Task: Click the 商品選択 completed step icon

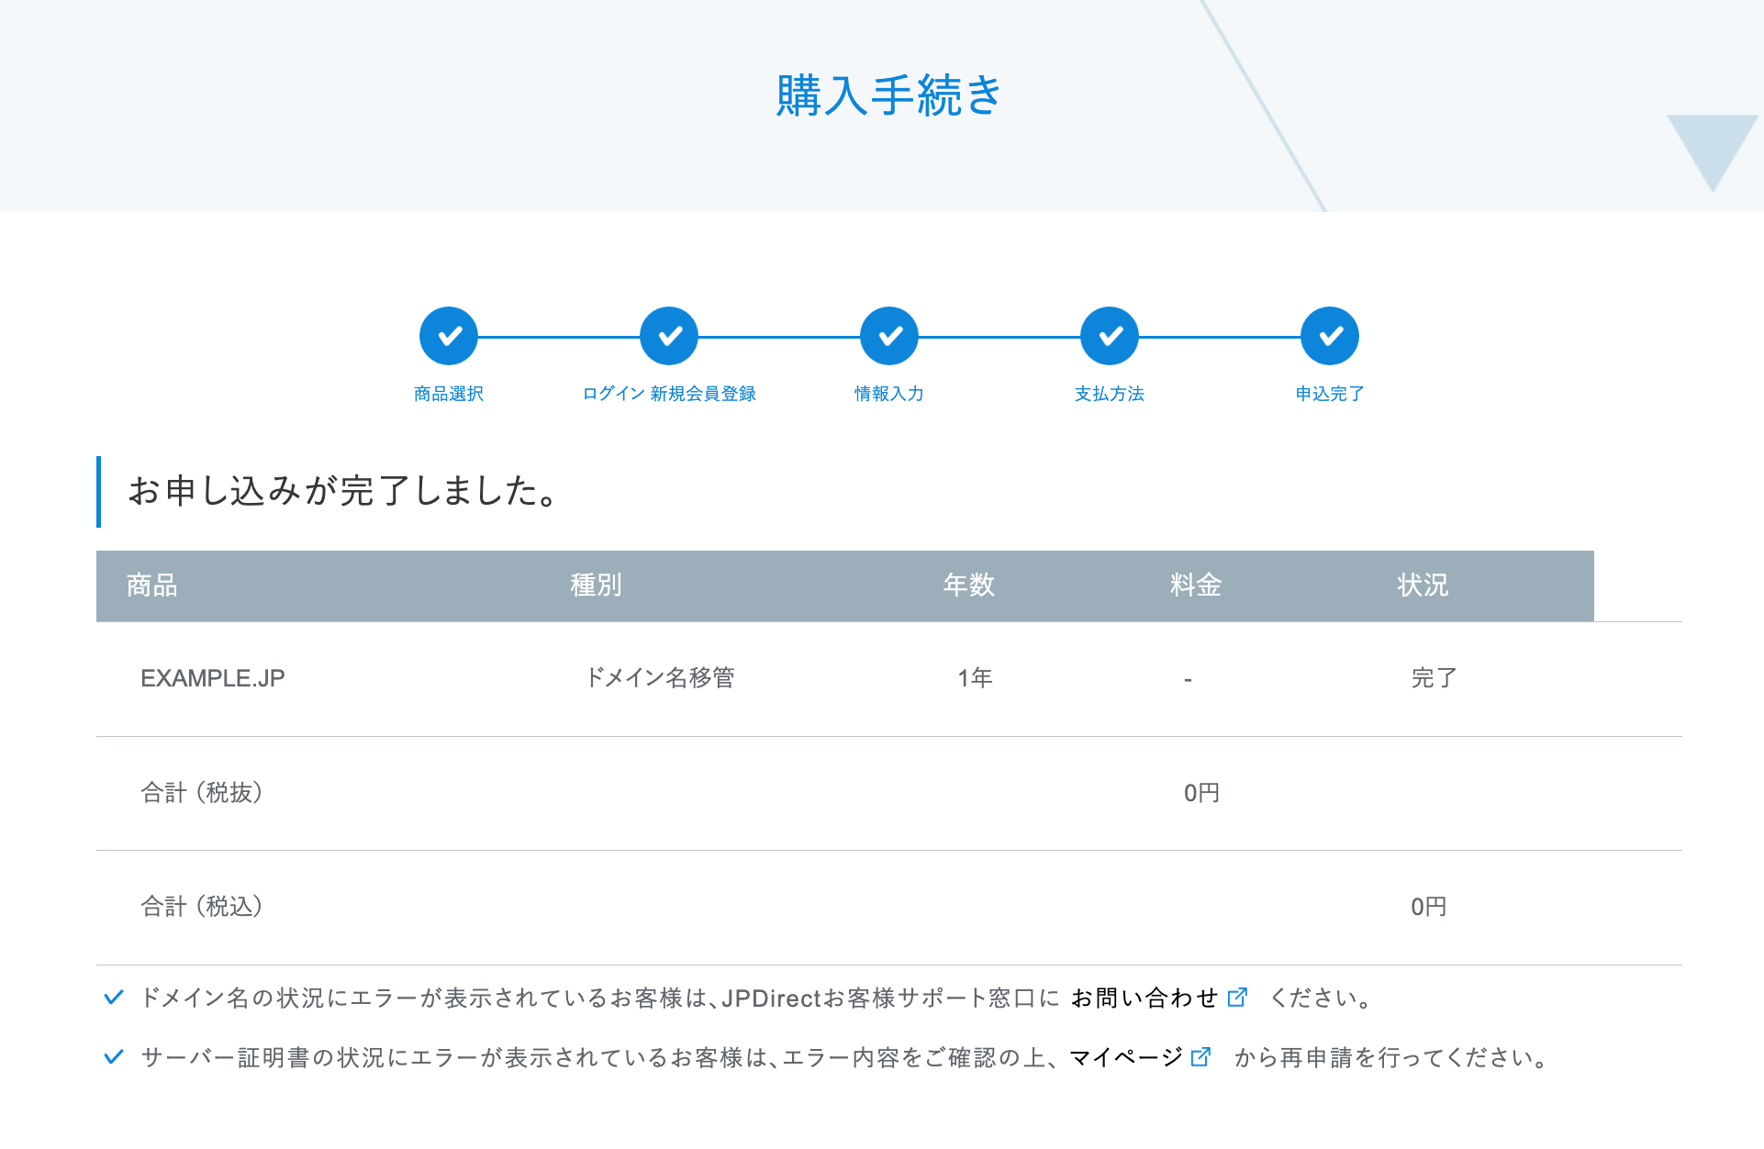Action: (449, 335)
